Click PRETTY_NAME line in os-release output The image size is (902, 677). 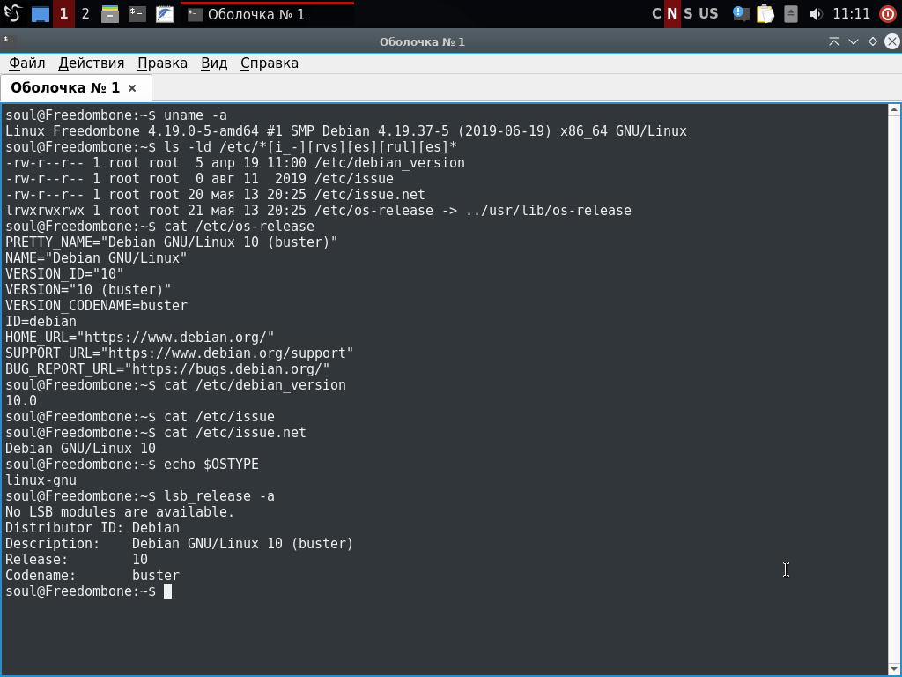pyautogui.click(x=172, y=242)
